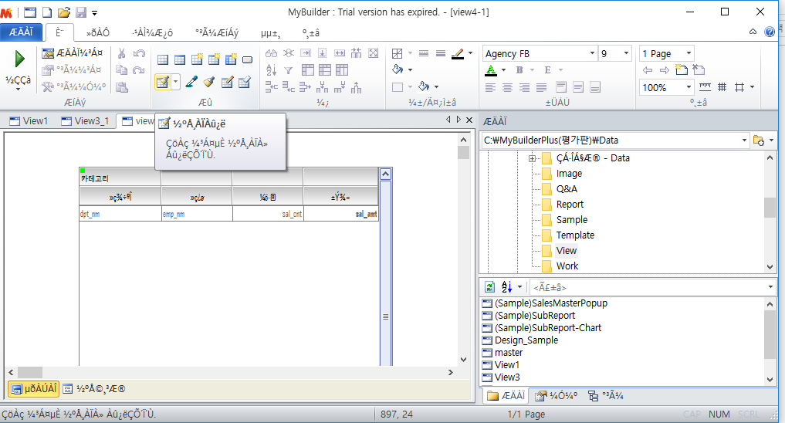Select the (Sample)SubReport-Chart file
The image size is (785, 423).
[548, 328]
